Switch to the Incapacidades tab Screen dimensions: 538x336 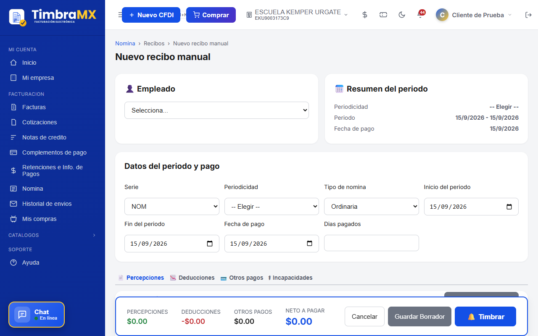pos(290,278)
